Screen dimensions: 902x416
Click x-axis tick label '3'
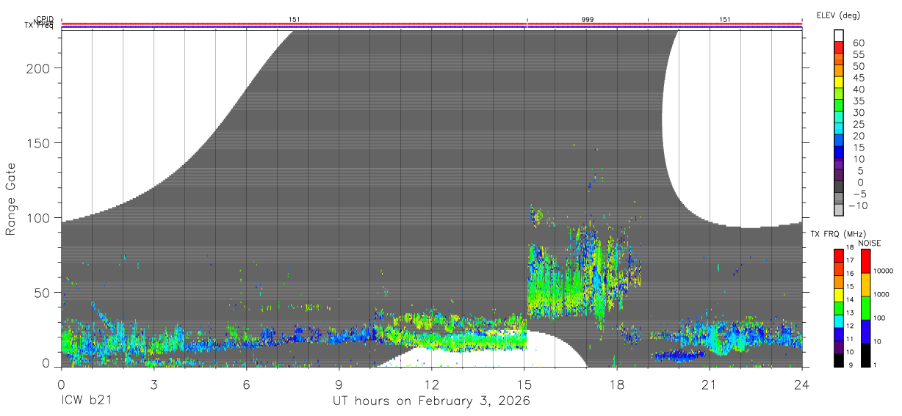[x=154, y=384]
